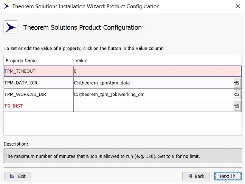Click the Description text box

(x=122, y=156)
